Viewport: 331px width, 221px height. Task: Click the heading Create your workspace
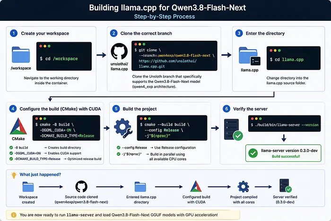click(45, 34)
